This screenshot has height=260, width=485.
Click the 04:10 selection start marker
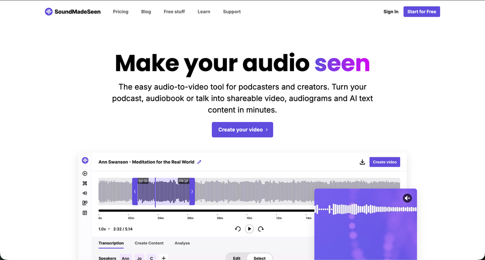point(143,181)
